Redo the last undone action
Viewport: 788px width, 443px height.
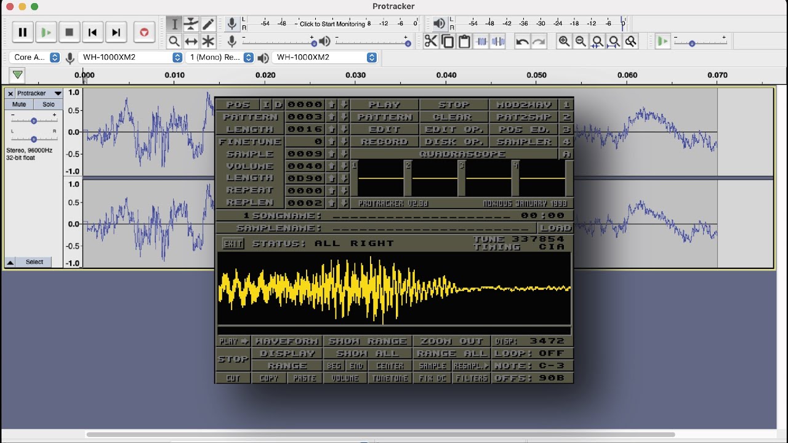tap(539, 41)
